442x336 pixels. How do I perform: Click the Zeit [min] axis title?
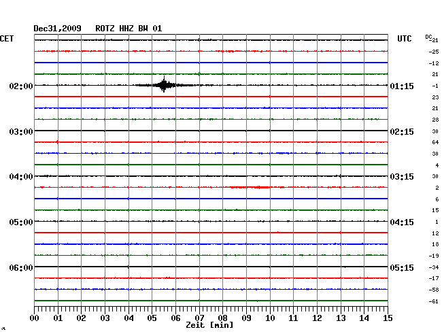(209, 325)
